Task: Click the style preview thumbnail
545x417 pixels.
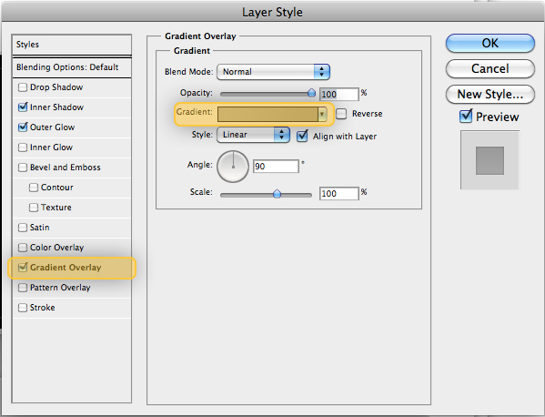Action: click(x=489, y=160)
